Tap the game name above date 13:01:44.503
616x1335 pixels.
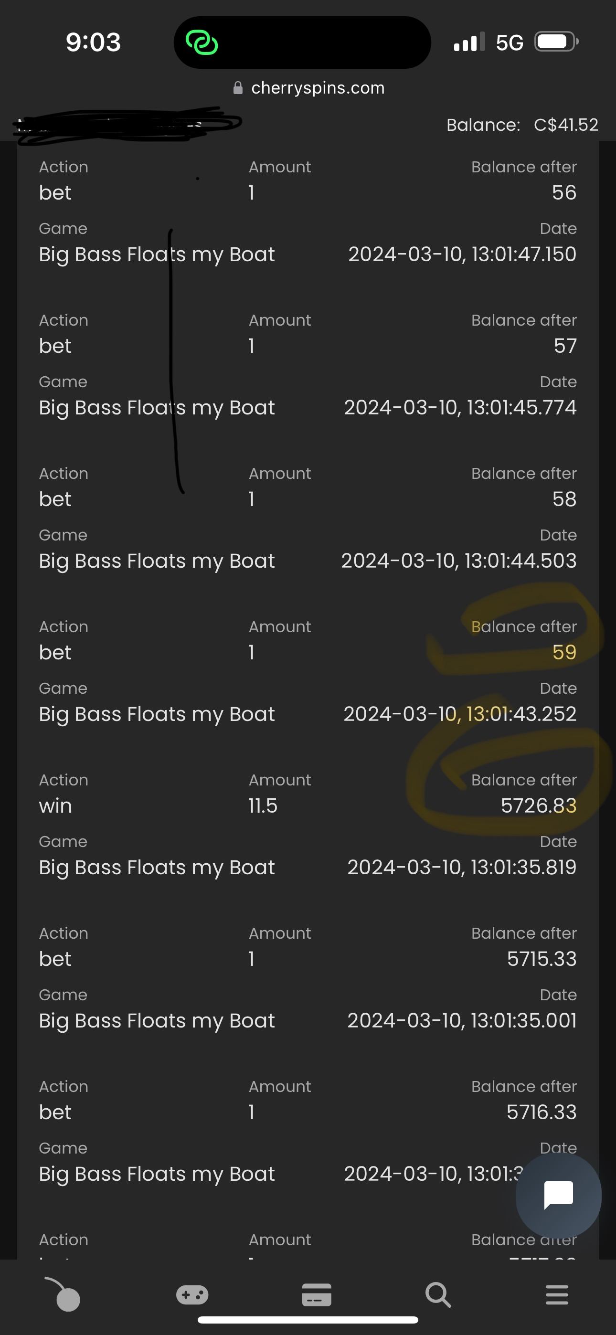click(157, 561)
